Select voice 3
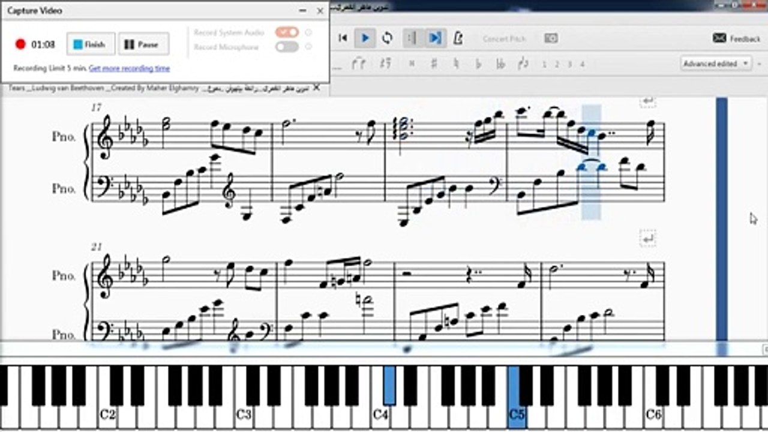Screen dimensions: 768x432 569,64
